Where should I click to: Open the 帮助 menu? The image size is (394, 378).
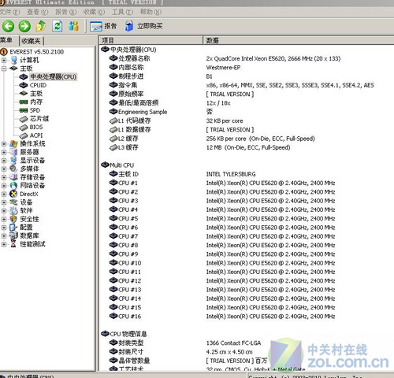pyautogui.click(x=151, y=12)
